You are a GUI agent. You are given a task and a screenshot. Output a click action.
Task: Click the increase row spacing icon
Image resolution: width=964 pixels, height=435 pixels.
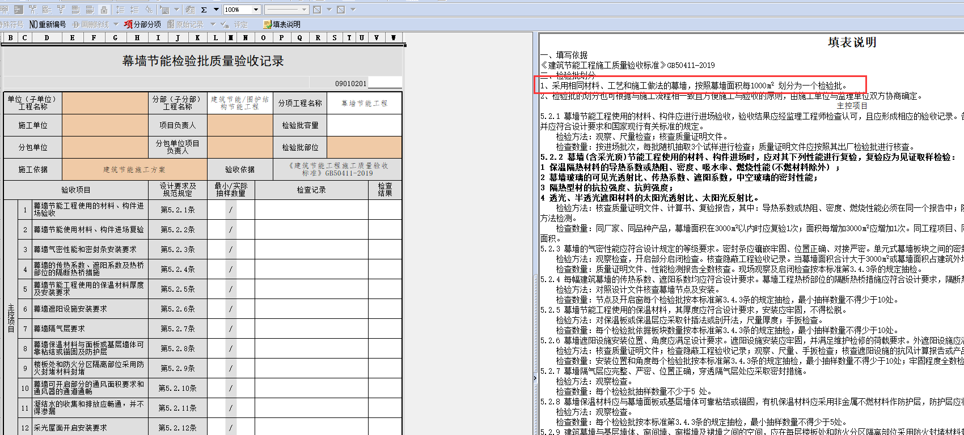pos(120,10)
